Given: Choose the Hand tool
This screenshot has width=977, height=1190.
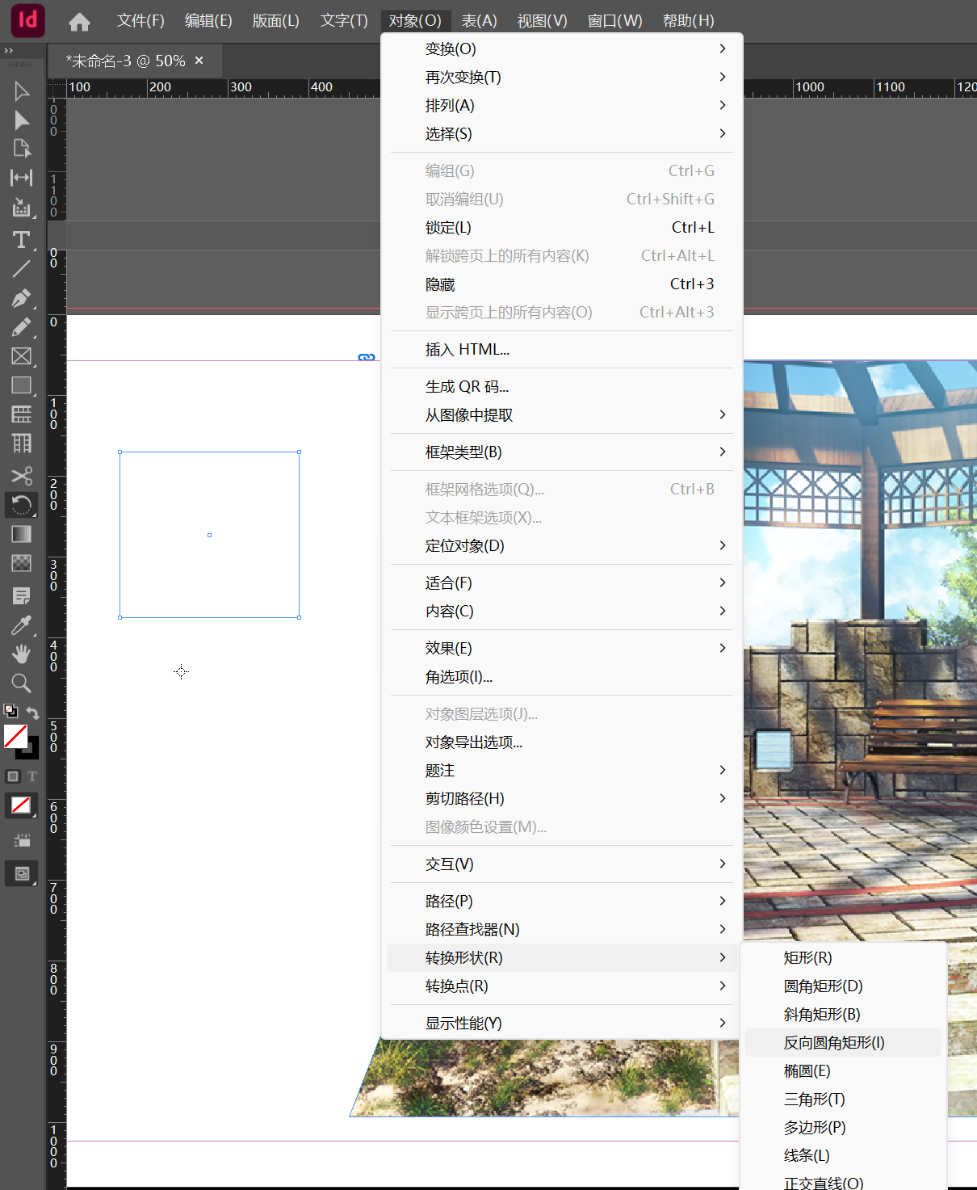Looking at the screenshot, I should click(x=21, y=654).
